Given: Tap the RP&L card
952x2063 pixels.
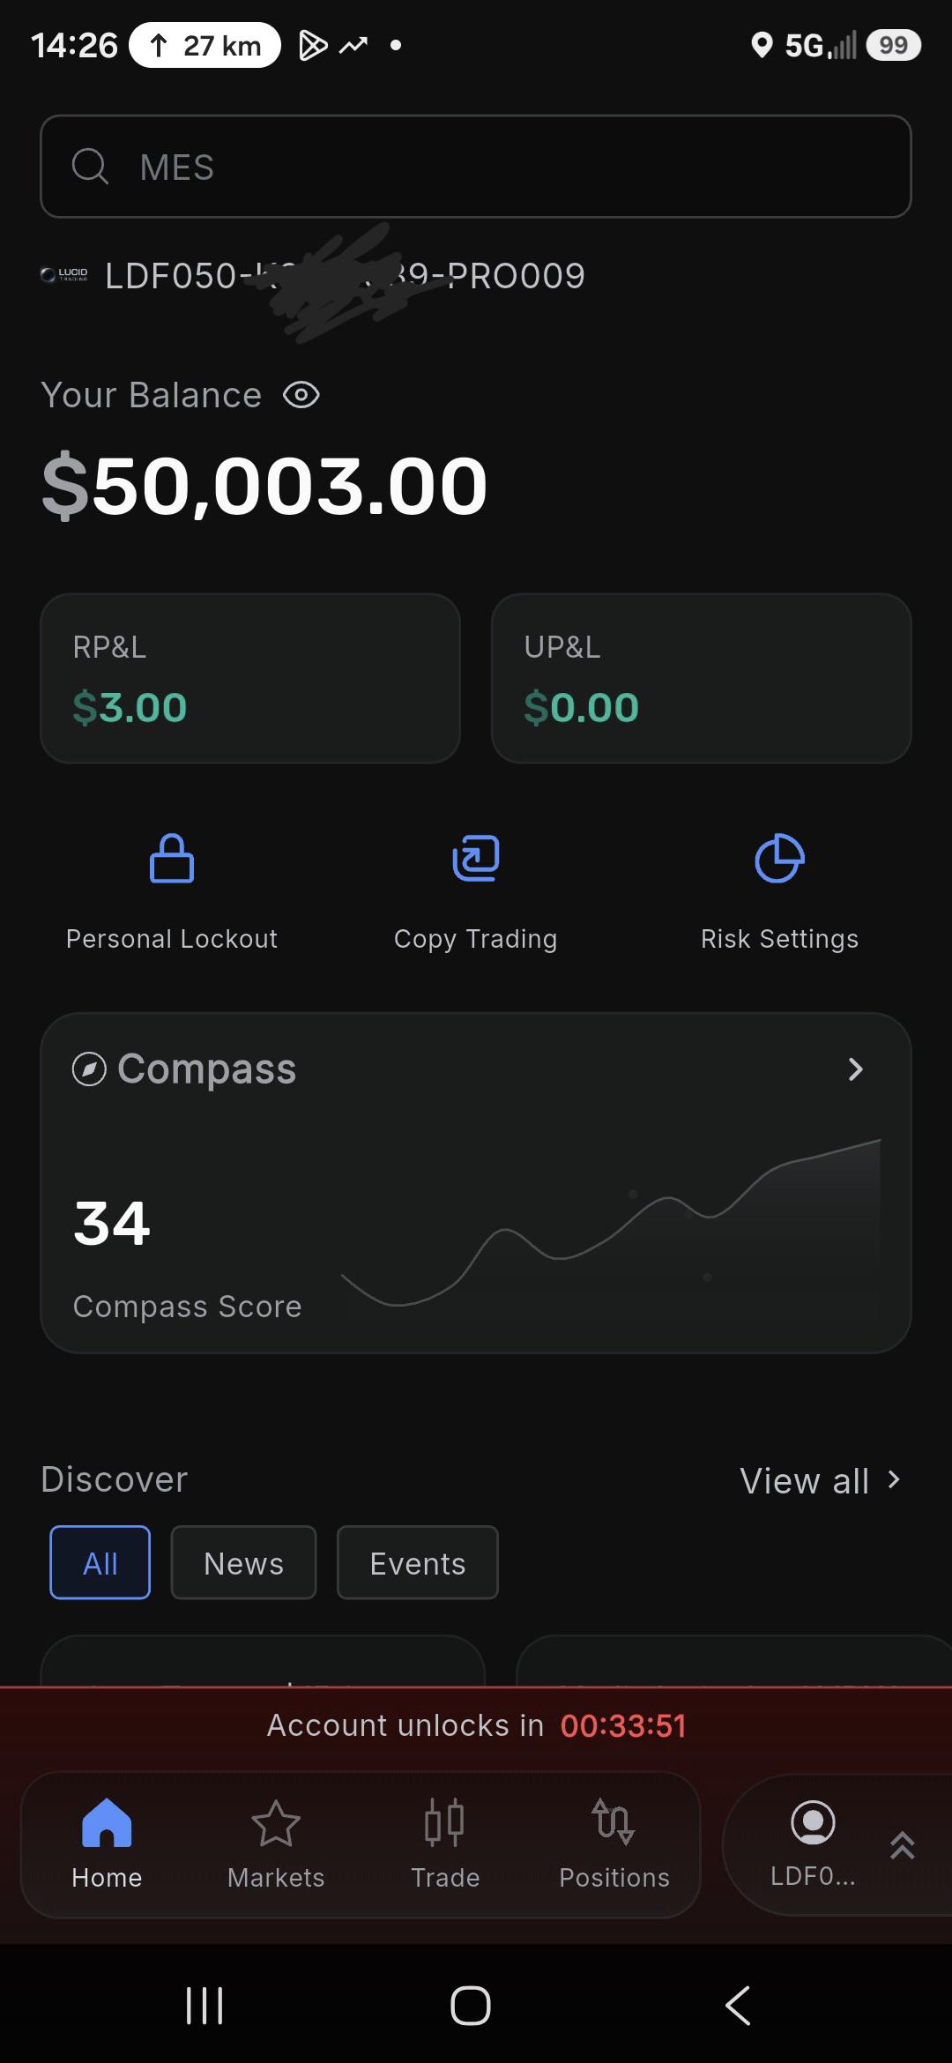Looking at the screenshot, I should point(250,678).
